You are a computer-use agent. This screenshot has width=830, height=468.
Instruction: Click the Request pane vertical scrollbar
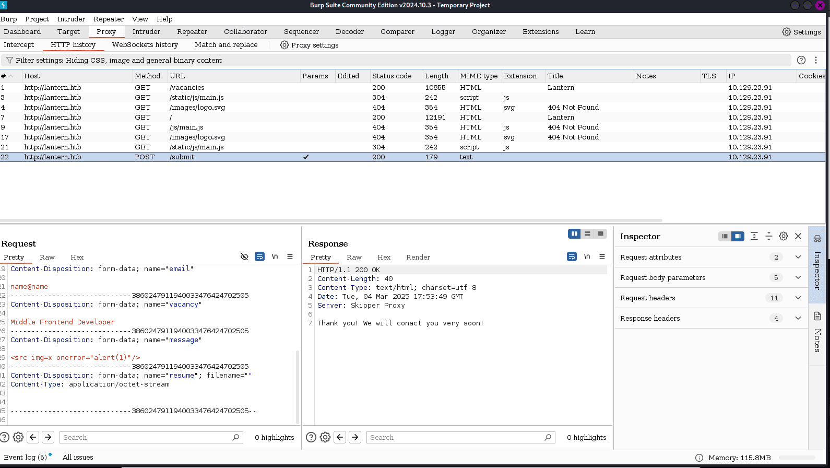(x=298, y=387)
